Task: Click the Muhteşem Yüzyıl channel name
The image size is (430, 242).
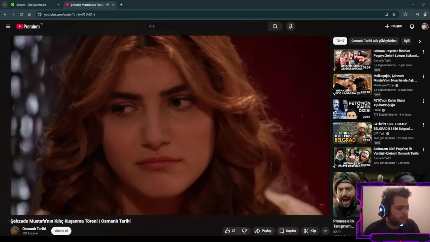Action: pyautogui.click(x=384, y=85)
